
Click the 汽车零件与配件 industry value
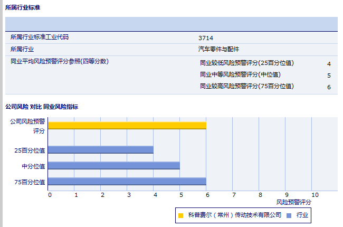(218, 49)
